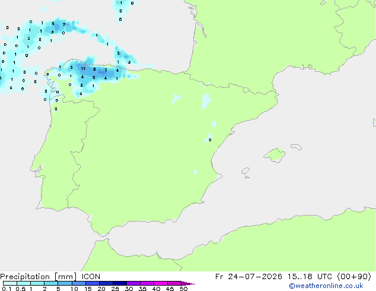The height and width of the screenshot is (291, 376).
Task: Click the 25–30 mm dark blue swatch
Action: [x=119, y=283]
